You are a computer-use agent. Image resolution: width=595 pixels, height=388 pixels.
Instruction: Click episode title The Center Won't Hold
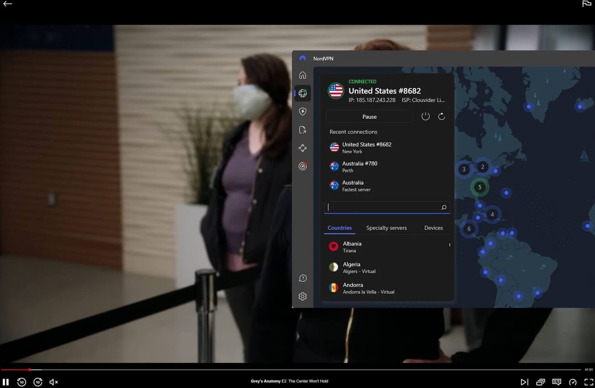(x=308, y=381)
